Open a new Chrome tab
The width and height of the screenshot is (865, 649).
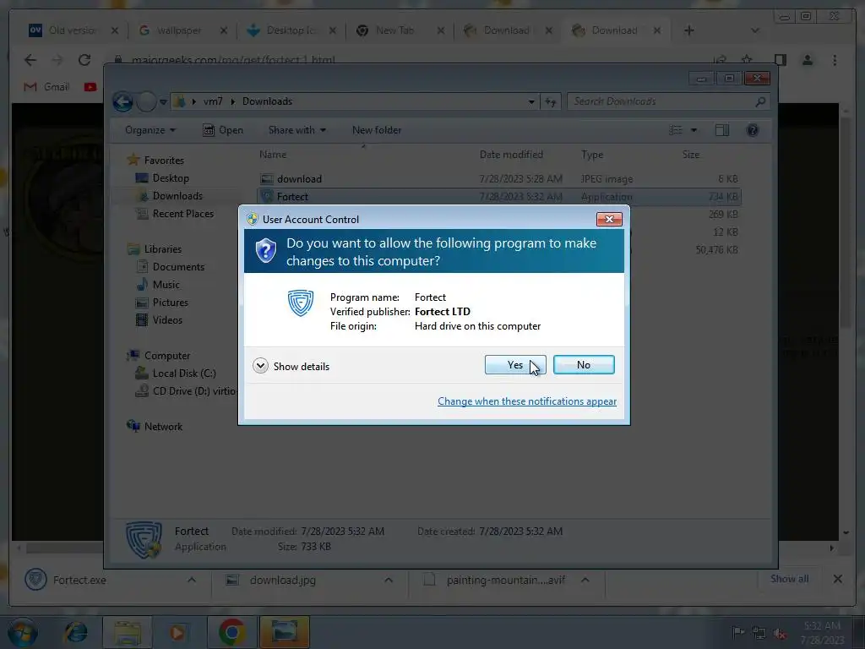(x=688, y=30)
